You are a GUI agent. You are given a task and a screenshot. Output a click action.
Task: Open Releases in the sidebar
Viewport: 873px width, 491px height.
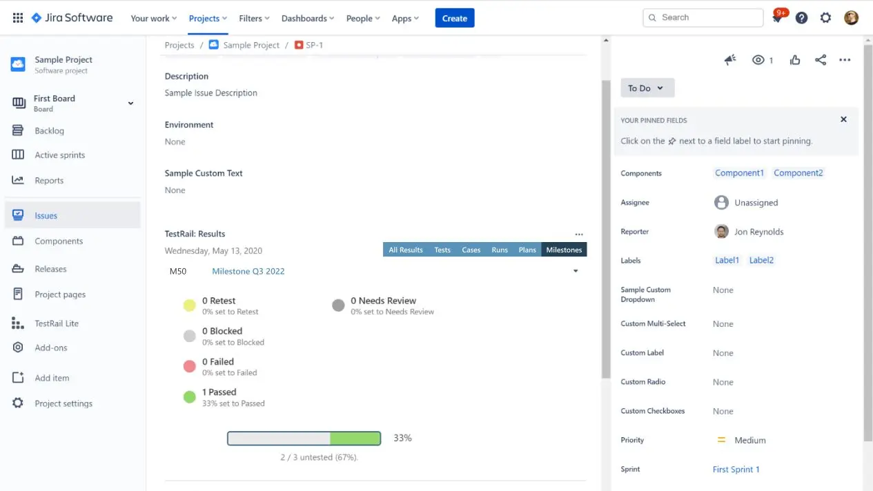[x=72, y=269]
